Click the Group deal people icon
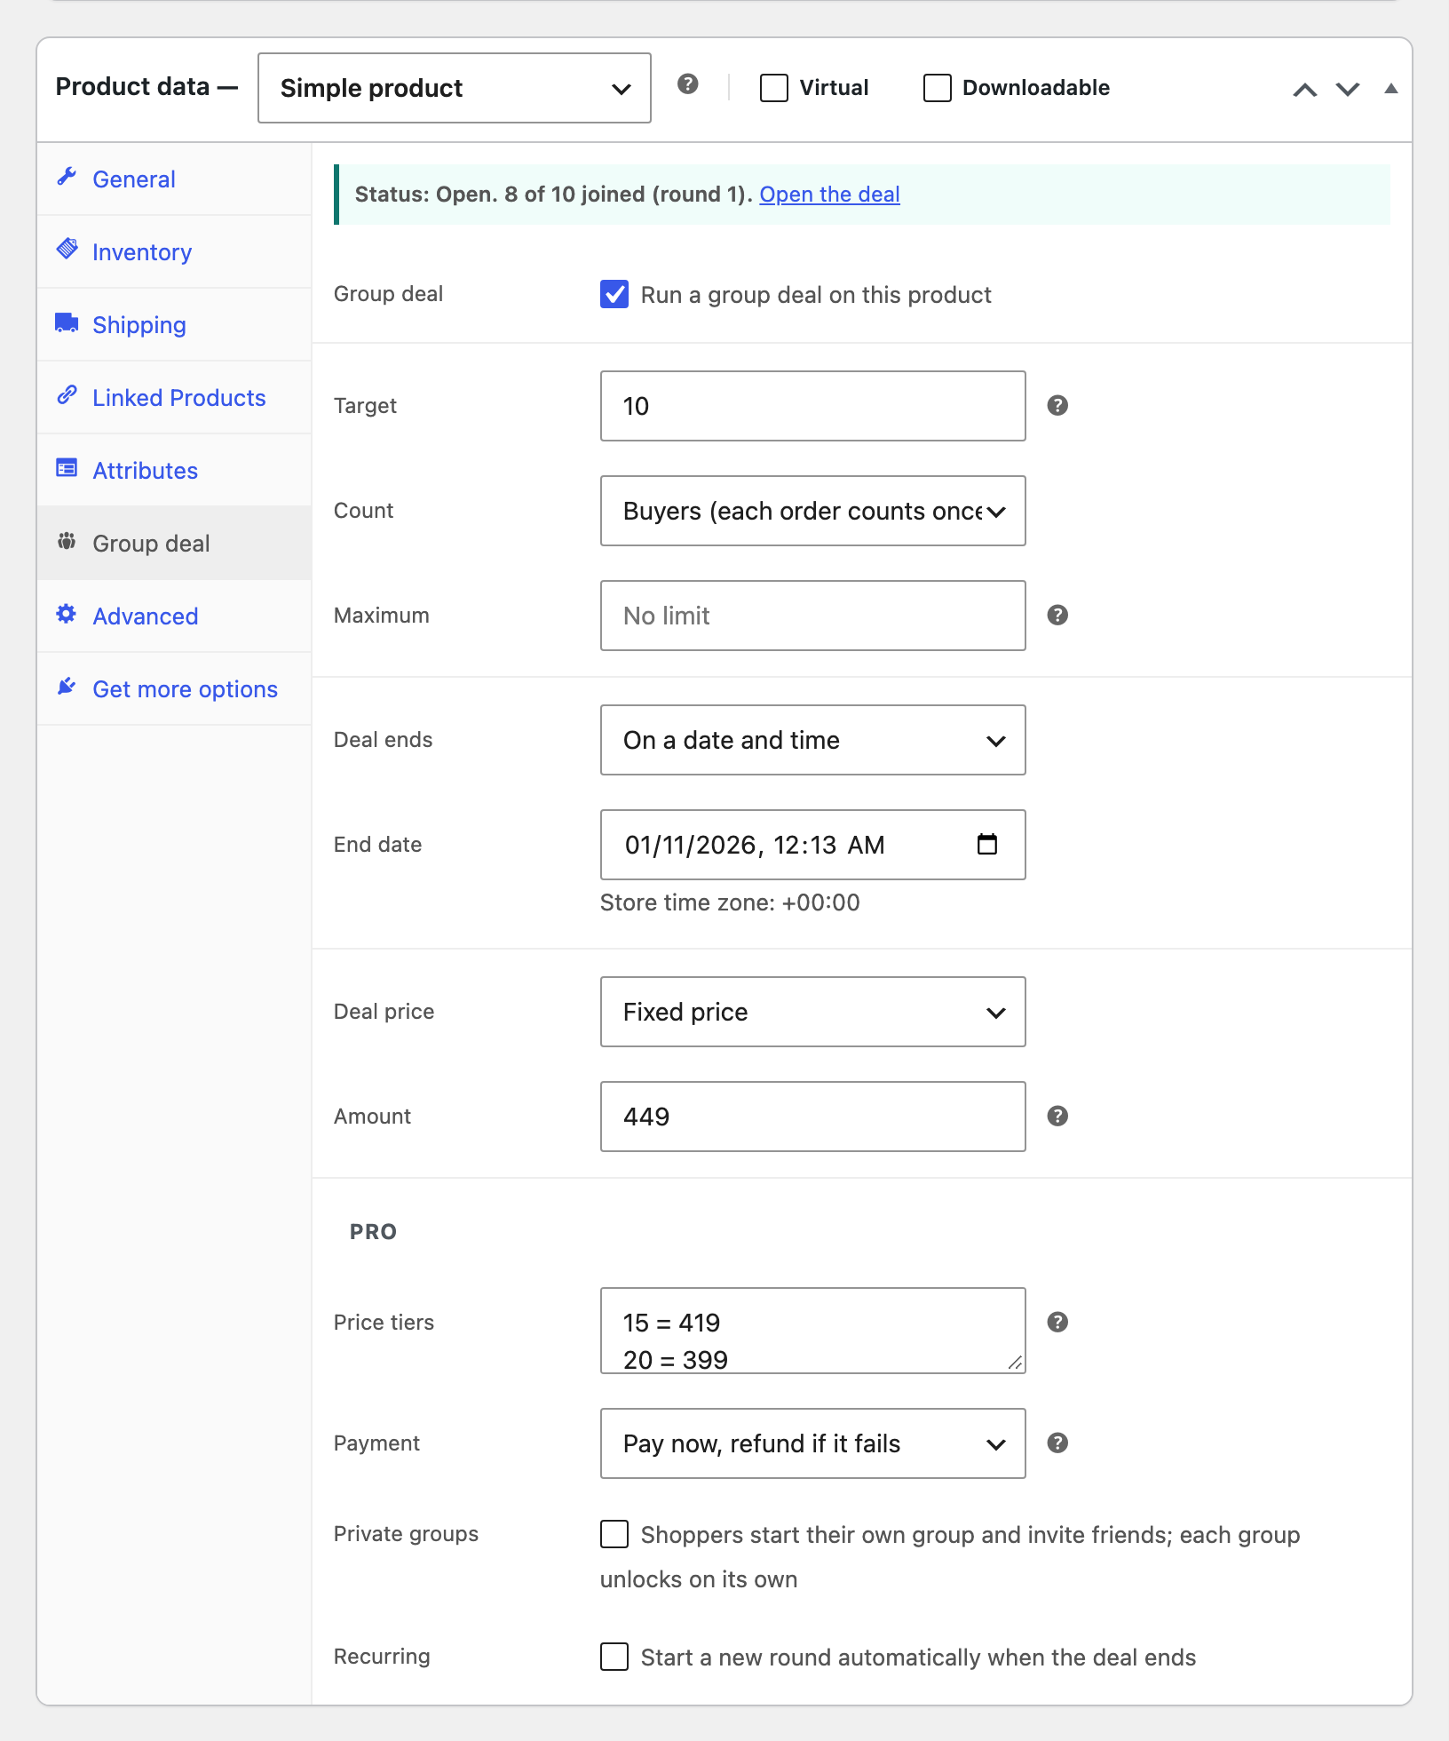This screenshot has width=1449, height=1741. (67, 541)
